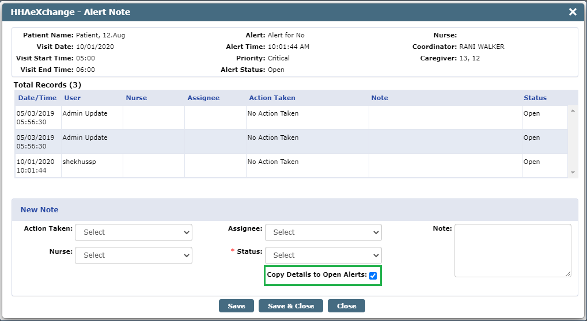This screenshot has height=321, width=587.
Task: Click 'No Action Taken' in shekhussp row
Action: (273, 162)
